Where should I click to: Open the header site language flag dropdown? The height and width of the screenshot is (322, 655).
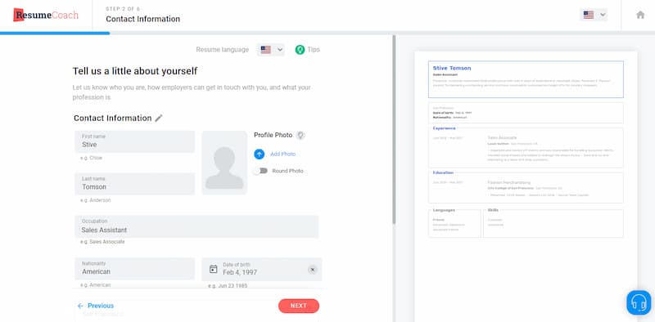[x=594, y=15]
